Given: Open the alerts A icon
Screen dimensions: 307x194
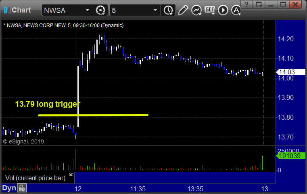Looking at the screenshot, I should [236, 10].
